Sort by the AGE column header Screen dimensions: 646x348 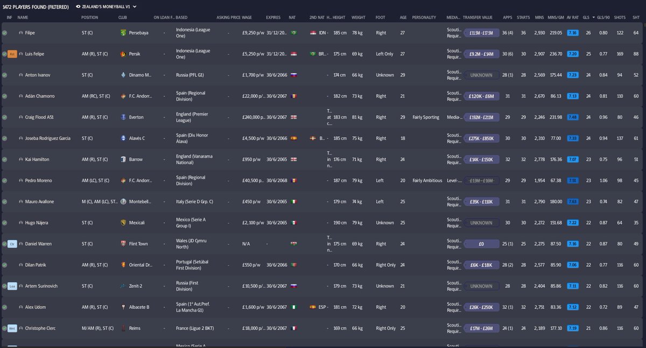[x=403, y=17]
